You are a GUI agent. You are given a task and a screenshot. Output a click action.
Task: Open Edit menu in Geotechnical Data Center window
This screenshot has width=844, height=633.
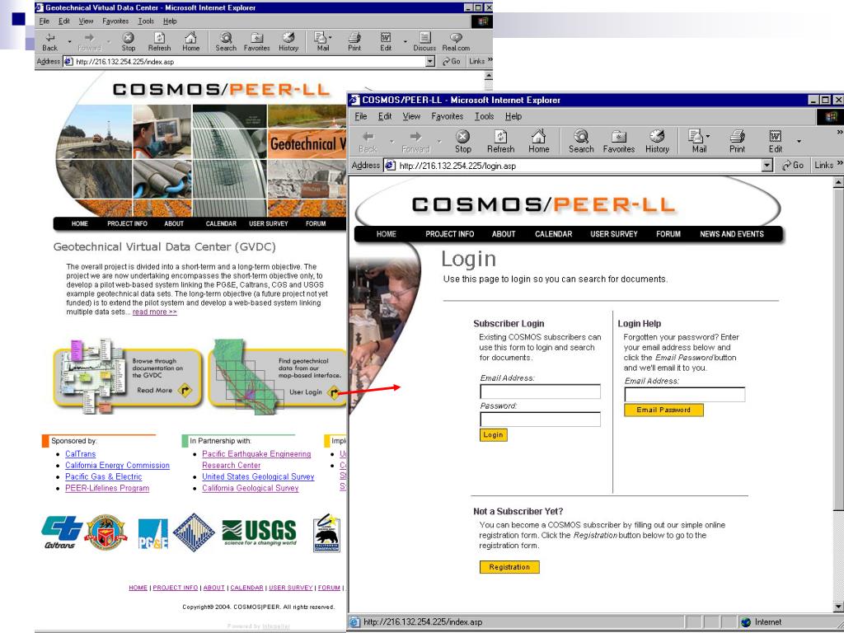[x=64, y=21]
